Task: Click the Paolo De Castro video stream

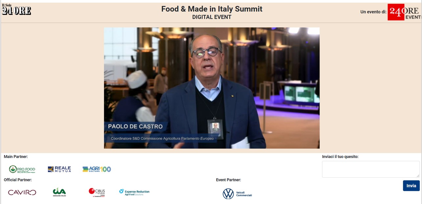Action: click(212, 88)
